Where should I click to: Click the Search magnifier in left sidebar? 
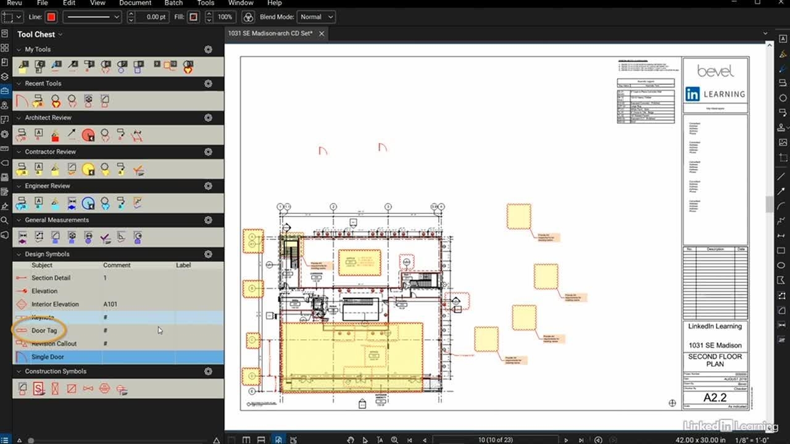[x=5, y=220]
